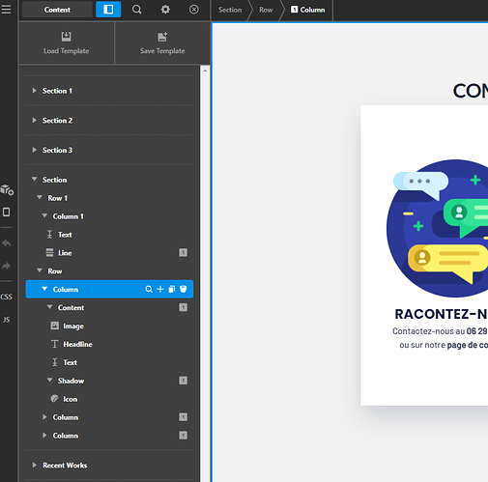
Task: Open the JS editor in sidebar
Action: coord(7,320)
